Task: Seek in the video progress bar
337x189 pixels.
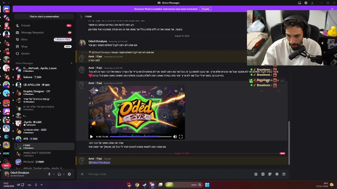Action: [141, 137]
